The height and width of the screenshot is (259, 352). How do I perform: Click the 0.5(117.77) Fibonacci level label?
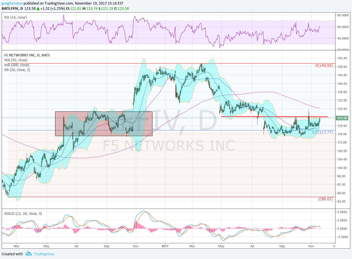[x=322, y=132]
